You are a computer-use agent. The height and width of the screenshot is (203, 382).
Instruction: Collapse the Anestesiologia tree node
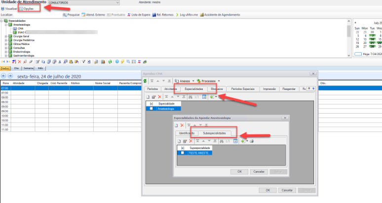pyautogui.click(x=6, y=25)
